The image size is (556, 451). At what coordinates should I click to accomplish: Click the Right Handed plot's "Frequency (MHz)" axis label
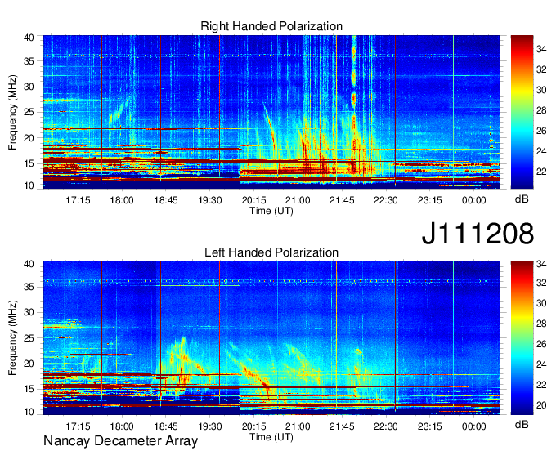tap(13, 112)
